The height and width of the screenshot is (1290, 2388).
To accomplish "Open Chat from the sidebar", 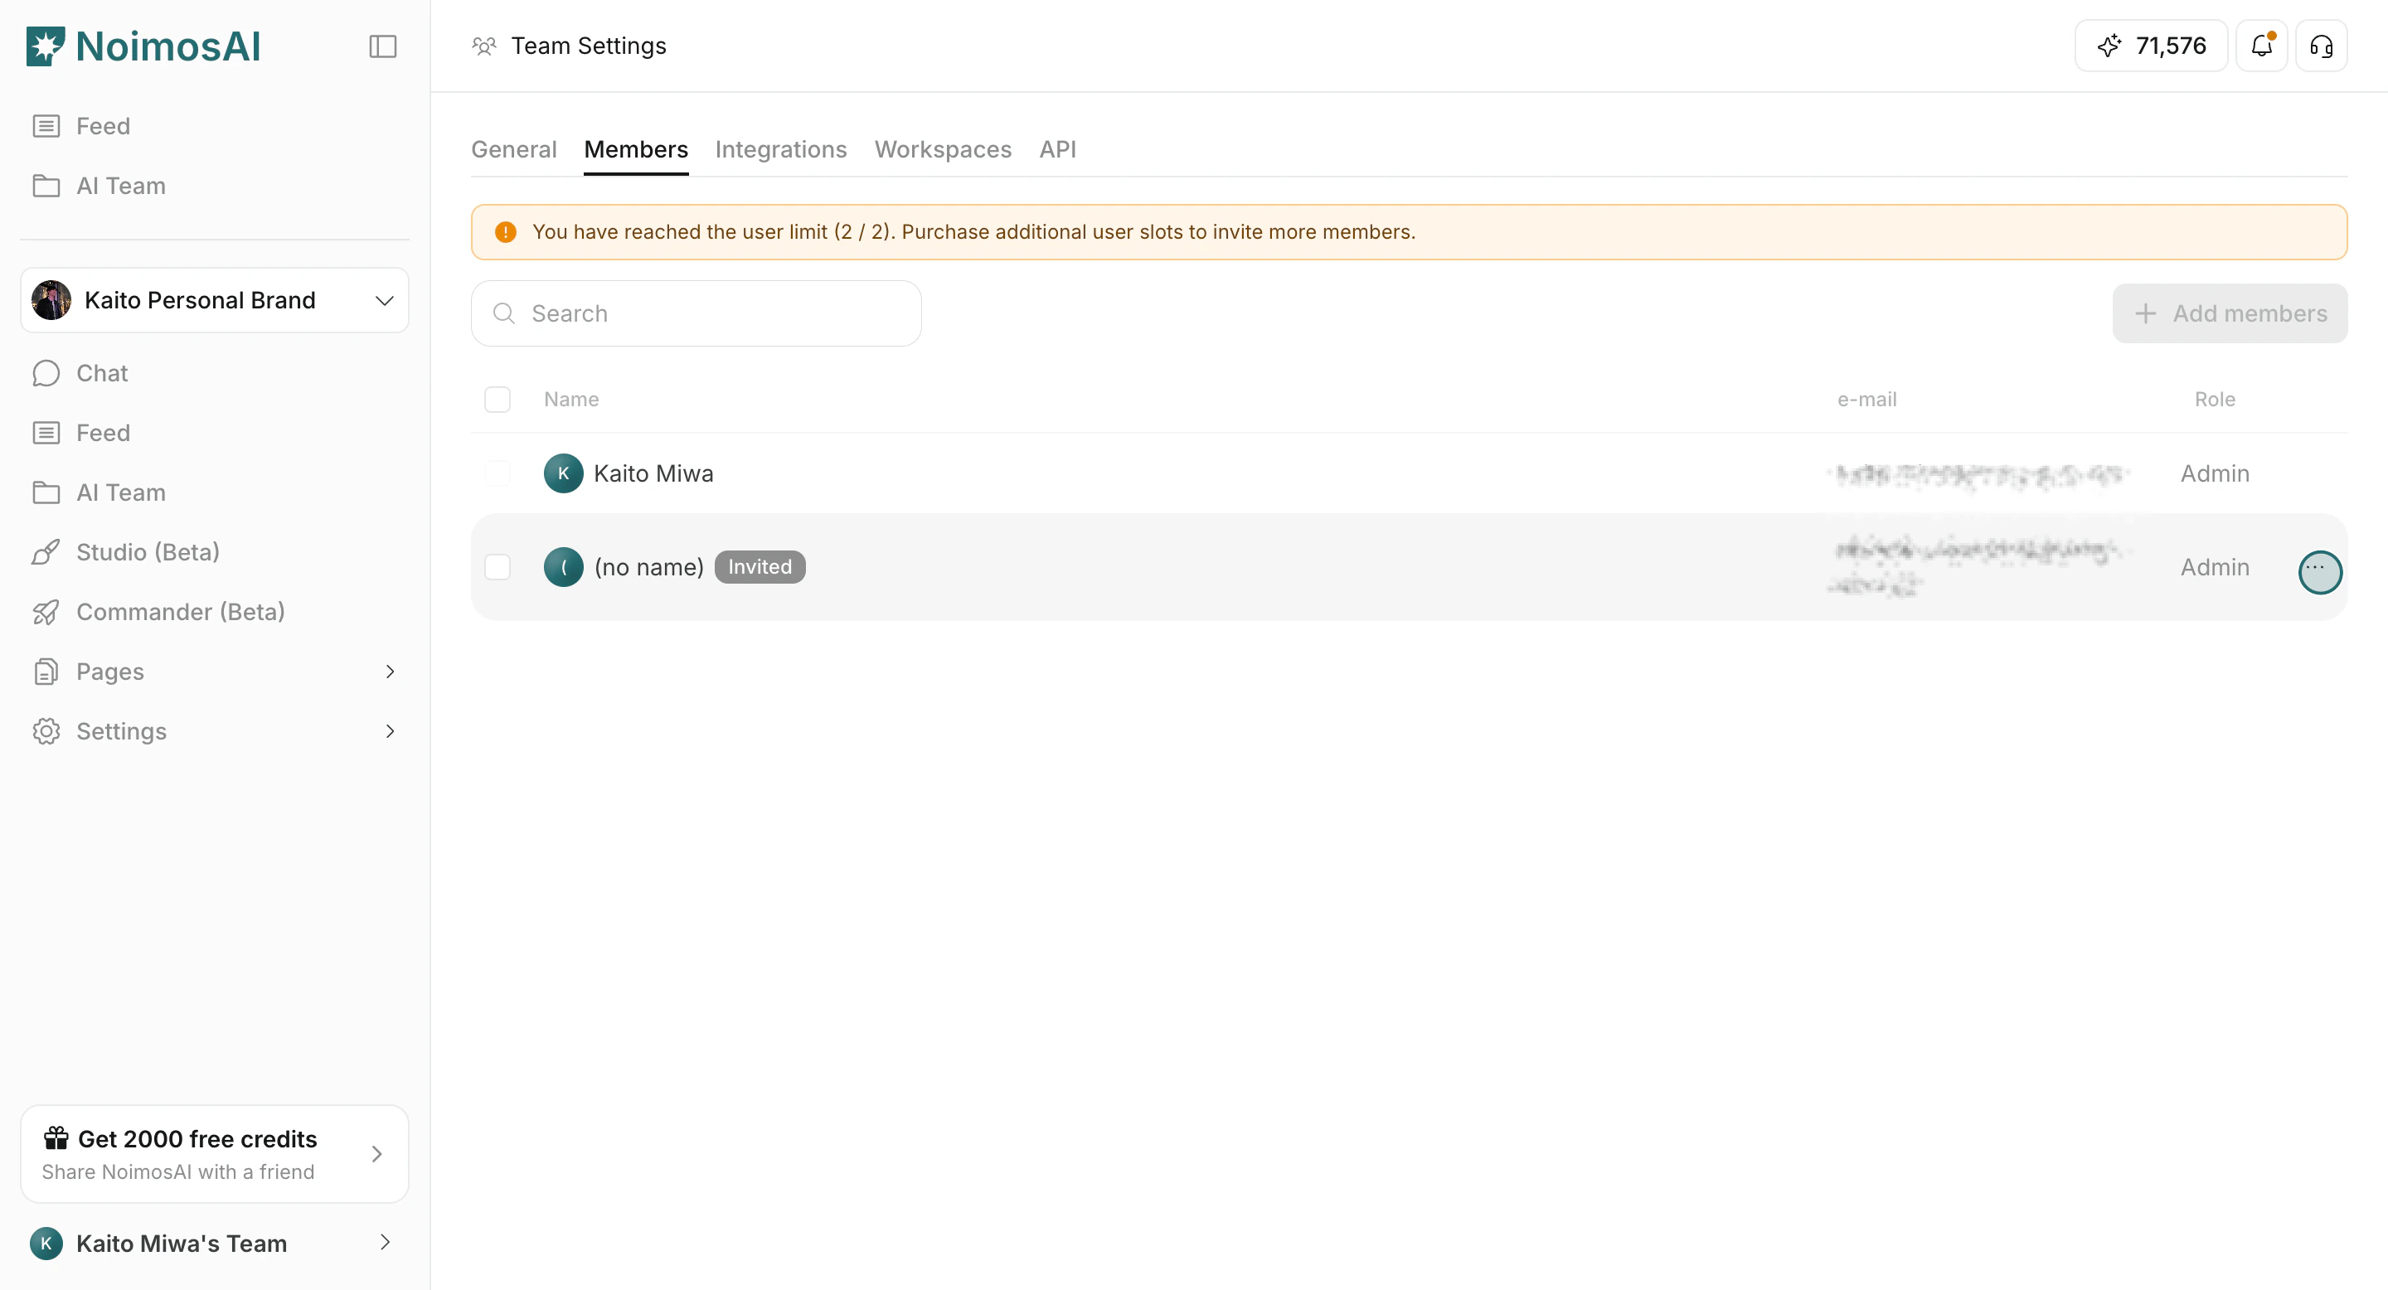I will [102, 373].
